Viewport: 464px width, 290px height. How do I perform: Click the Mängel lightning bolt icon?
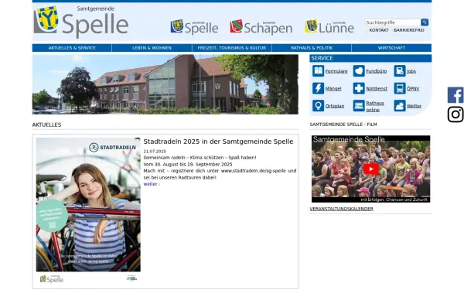point(318,88)
